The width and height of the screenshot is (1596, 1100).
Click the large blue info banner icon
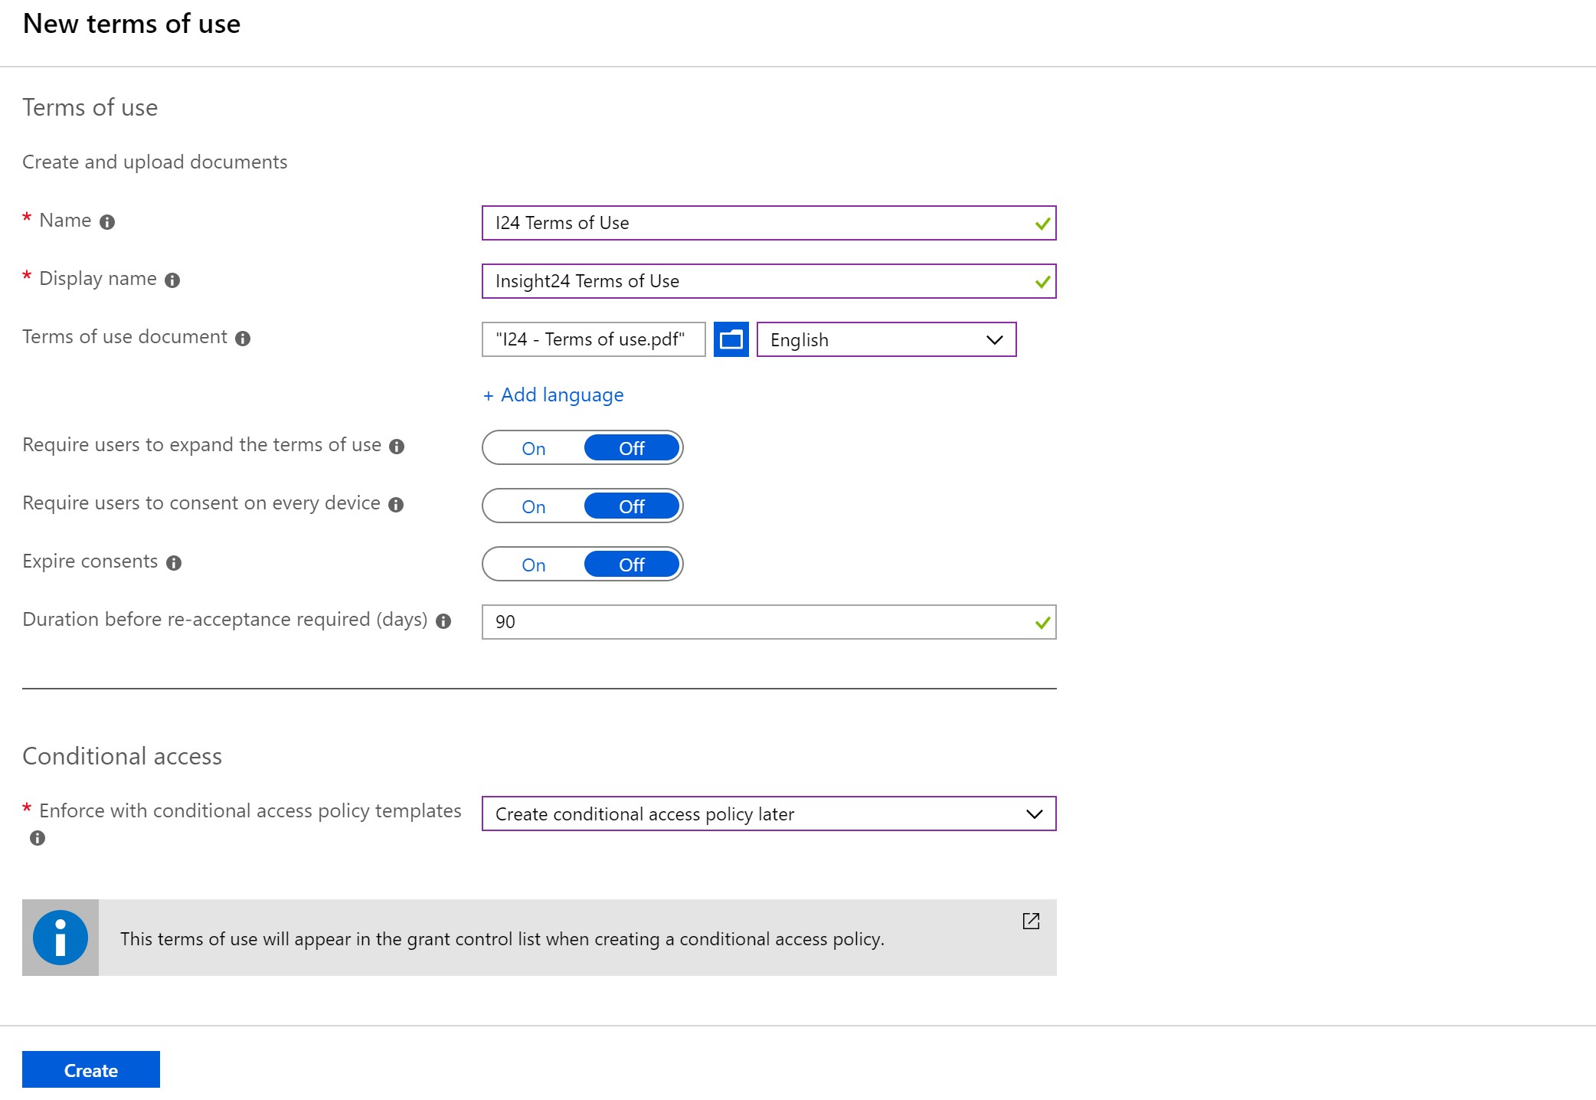coord(61,938)
